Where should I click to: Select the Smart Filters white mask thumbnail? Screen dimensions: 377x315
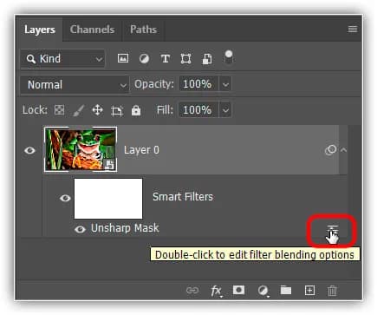pyautogui.click(x=108, y=199)
